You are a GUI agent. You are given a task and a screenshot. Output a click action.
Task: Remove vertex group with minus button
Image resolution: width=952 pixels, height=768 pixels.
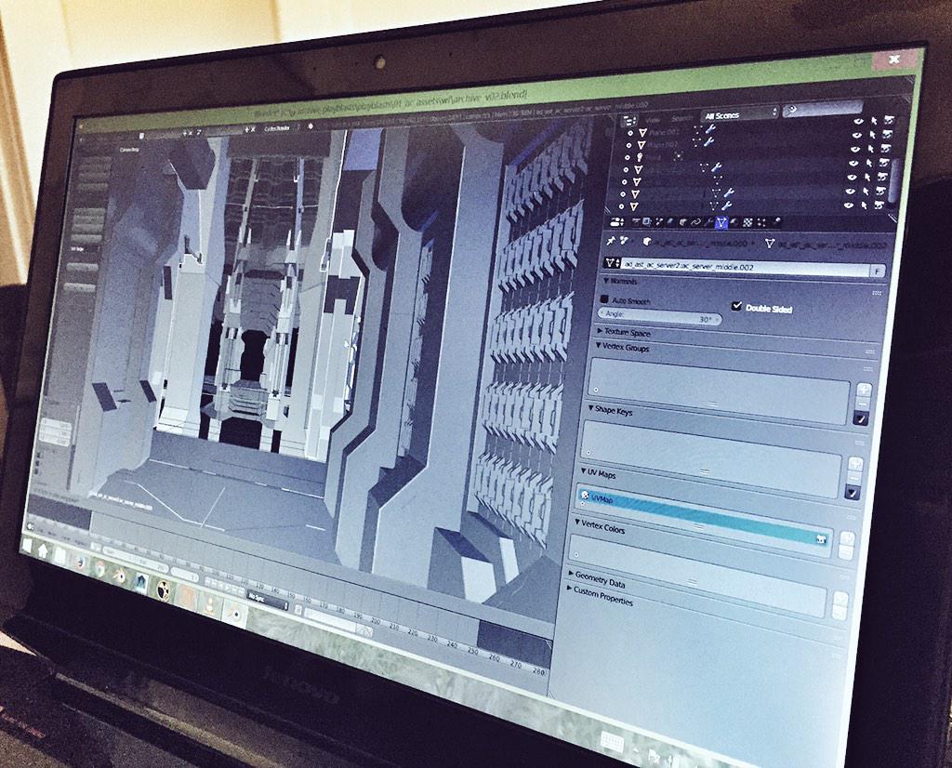pyautogui.click(x=863, y=404)
